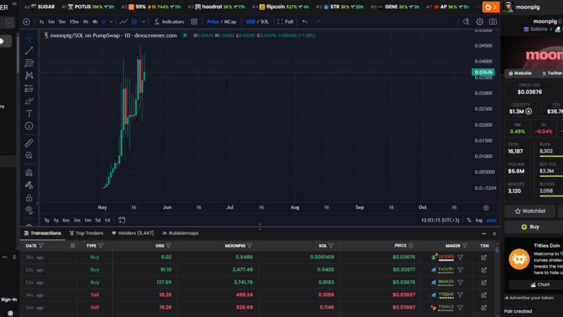Undo the last chart action
563x317 pixels.
tap(305, 22)
